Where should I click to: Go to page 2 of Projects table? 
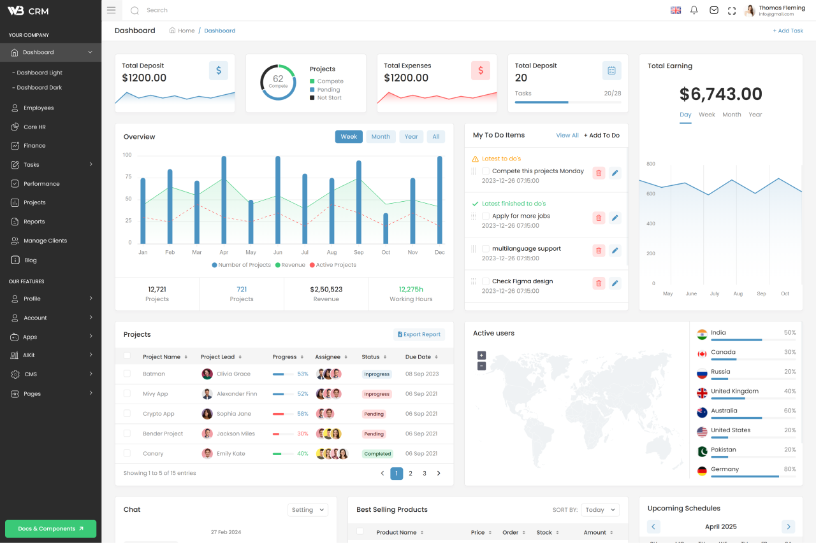pyautogui.click(x=411, y=474)
